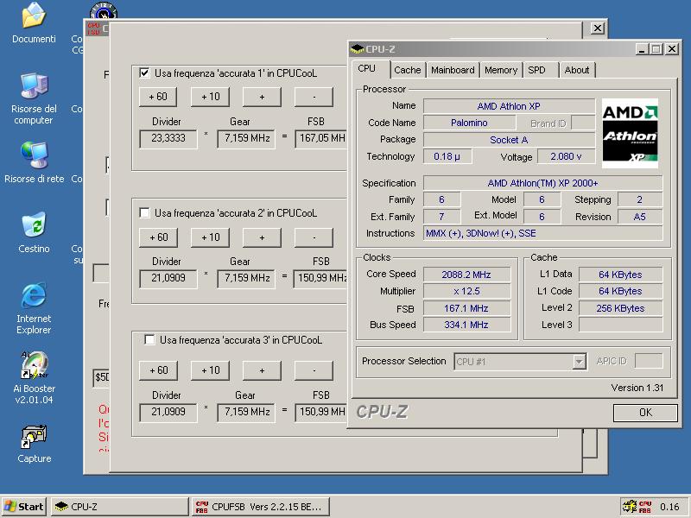The height and width of the screenshot is (518, 691).
Task: Click Multiplier value x 12.5
Action: point(466,291)
